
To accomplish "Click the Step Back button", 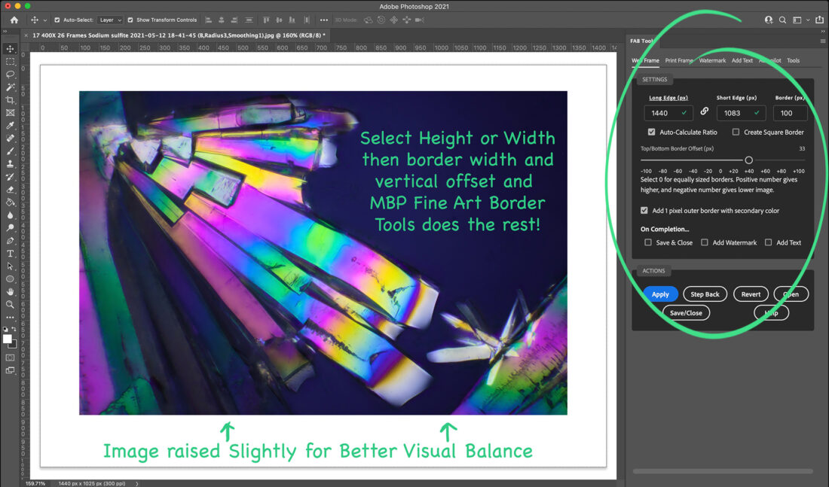I will [705, 294].
